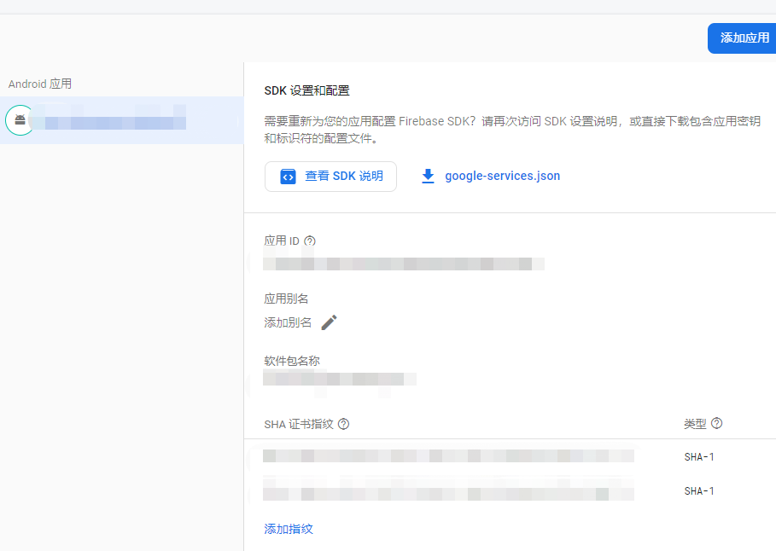Download google-services.json
Image resolution: width=776 pixels, height=551 pixels.
coord(502,176)
